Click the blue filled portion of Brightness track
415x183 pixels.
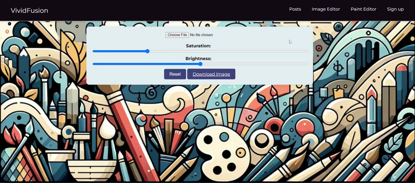click(146, 64)
